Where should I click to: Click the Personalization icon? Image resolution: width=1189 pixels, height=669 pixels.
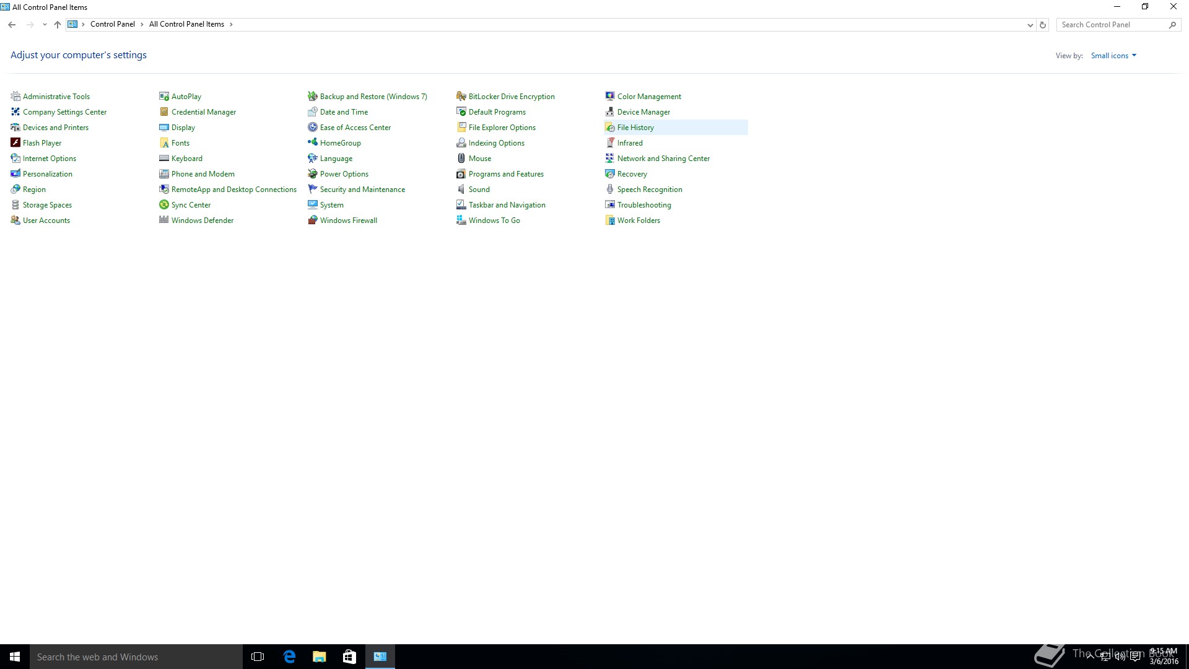(x=15, y=173)
